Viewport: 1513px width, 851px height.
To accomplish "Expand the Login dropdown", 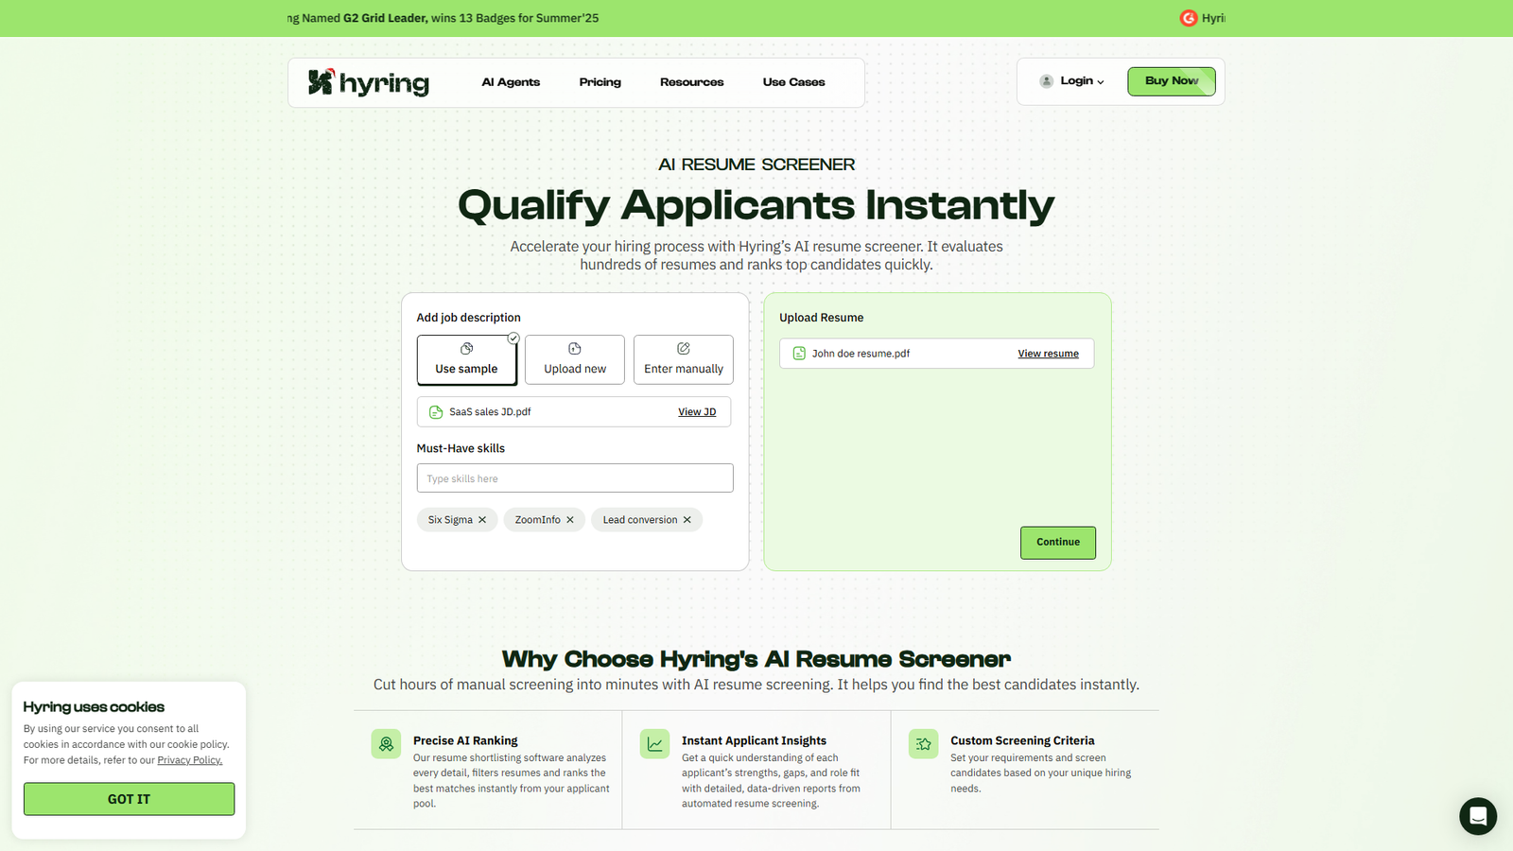I will point(1073,80).
